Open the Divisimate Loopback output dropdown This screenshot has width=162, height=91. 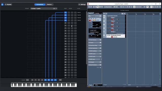[95, 32]
